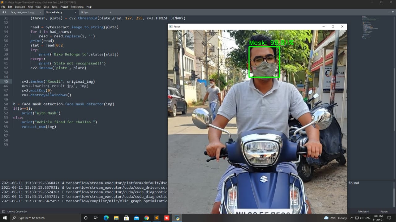Mute the system volume in the tray

coord(362,218)
